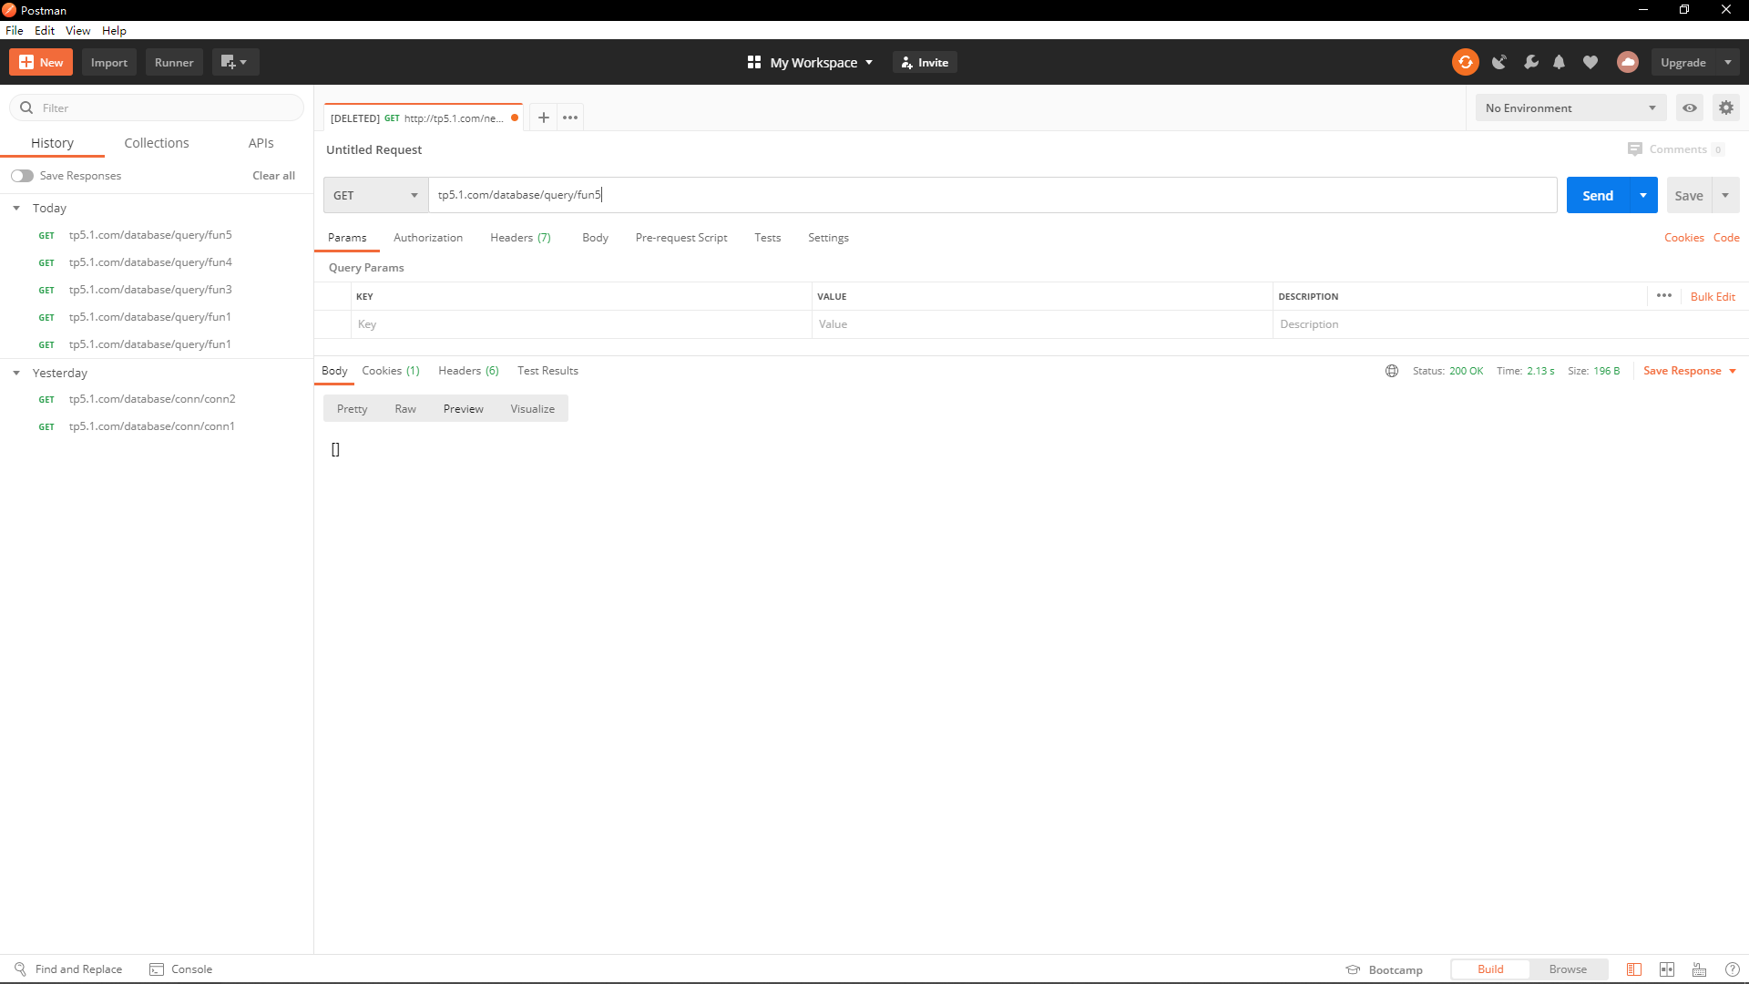The width and height of the screenshot is (1749, 984).
Task: Open environment quick look eye icon
Action: tap(1690, 108)
